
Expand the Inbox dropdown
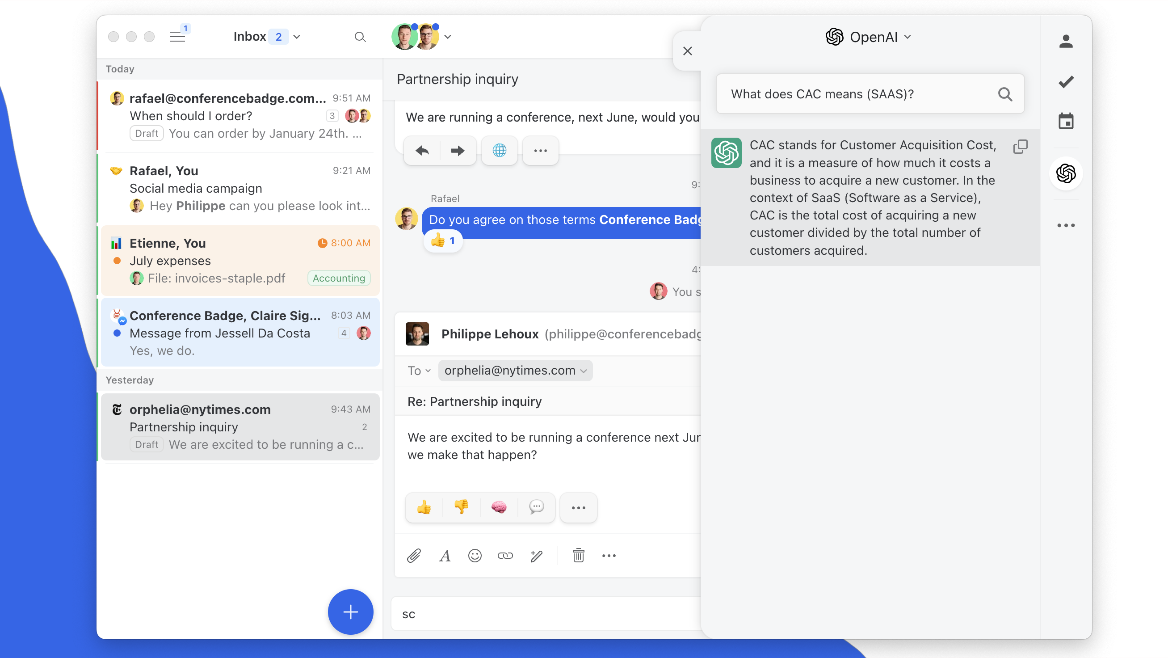297,37
